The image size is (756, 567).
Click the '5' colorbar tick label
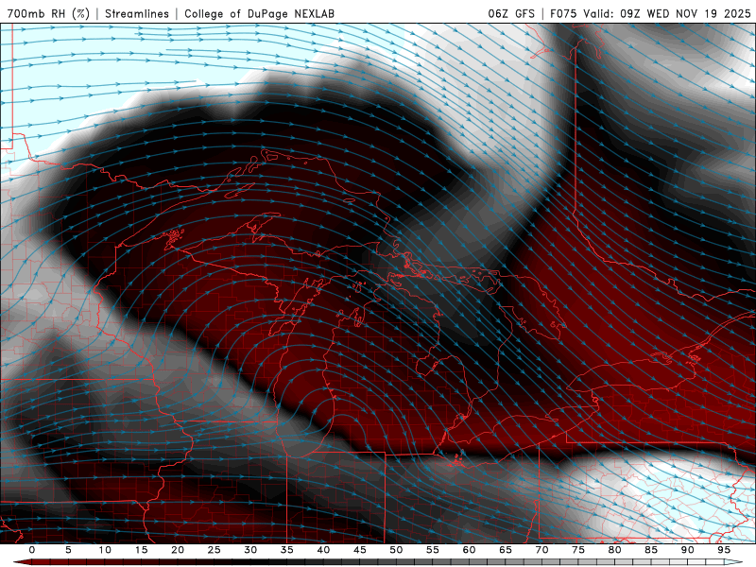coord(68,550)
